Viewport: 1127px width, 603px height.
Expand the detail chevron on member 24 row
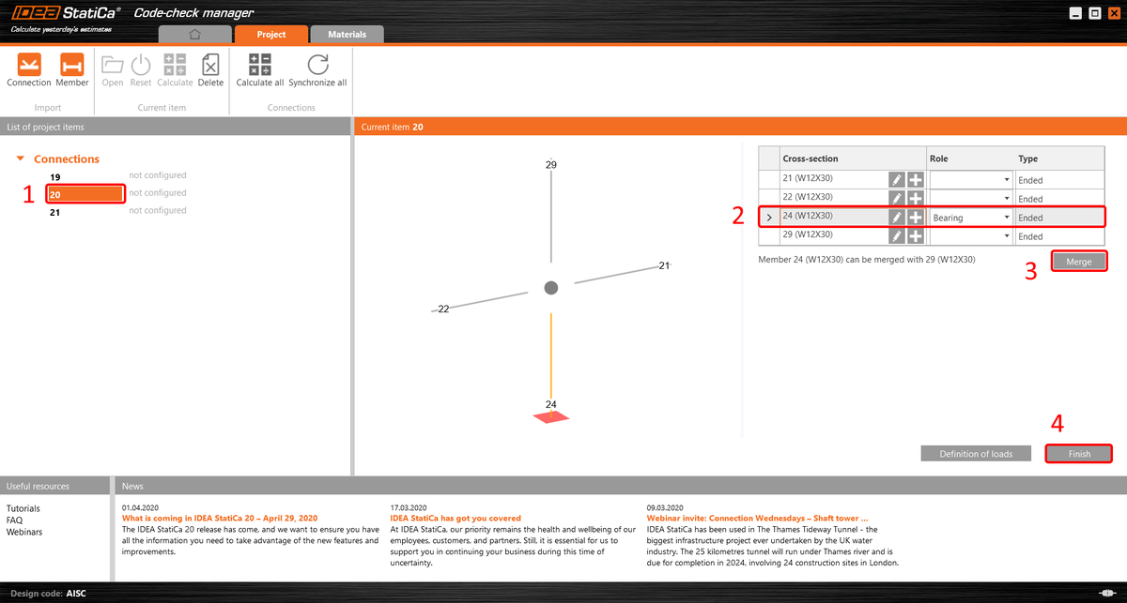point(768,216)
